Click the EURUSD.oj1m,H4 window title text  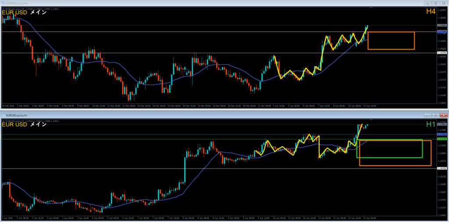(16, 3)
